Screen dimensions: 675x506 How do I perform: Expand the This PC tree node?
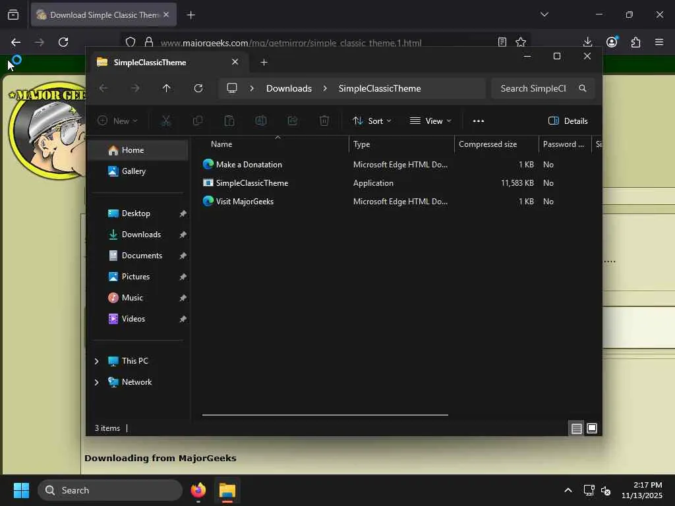[96, 361]
